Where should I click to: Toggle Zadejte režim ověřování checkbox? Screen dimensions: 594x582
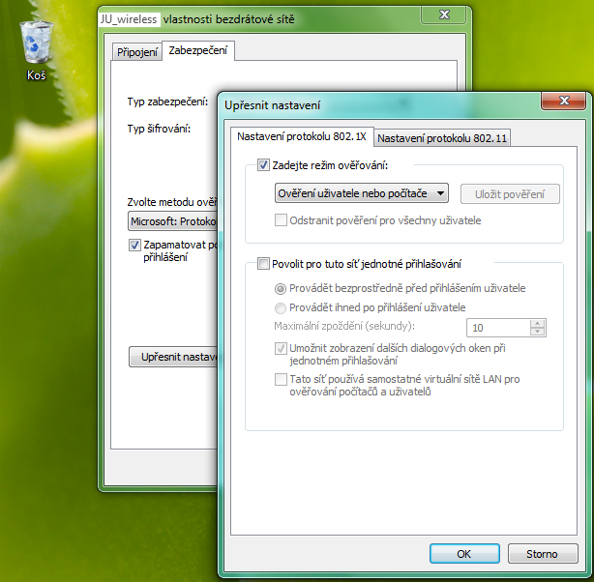[x=263, y=165]
